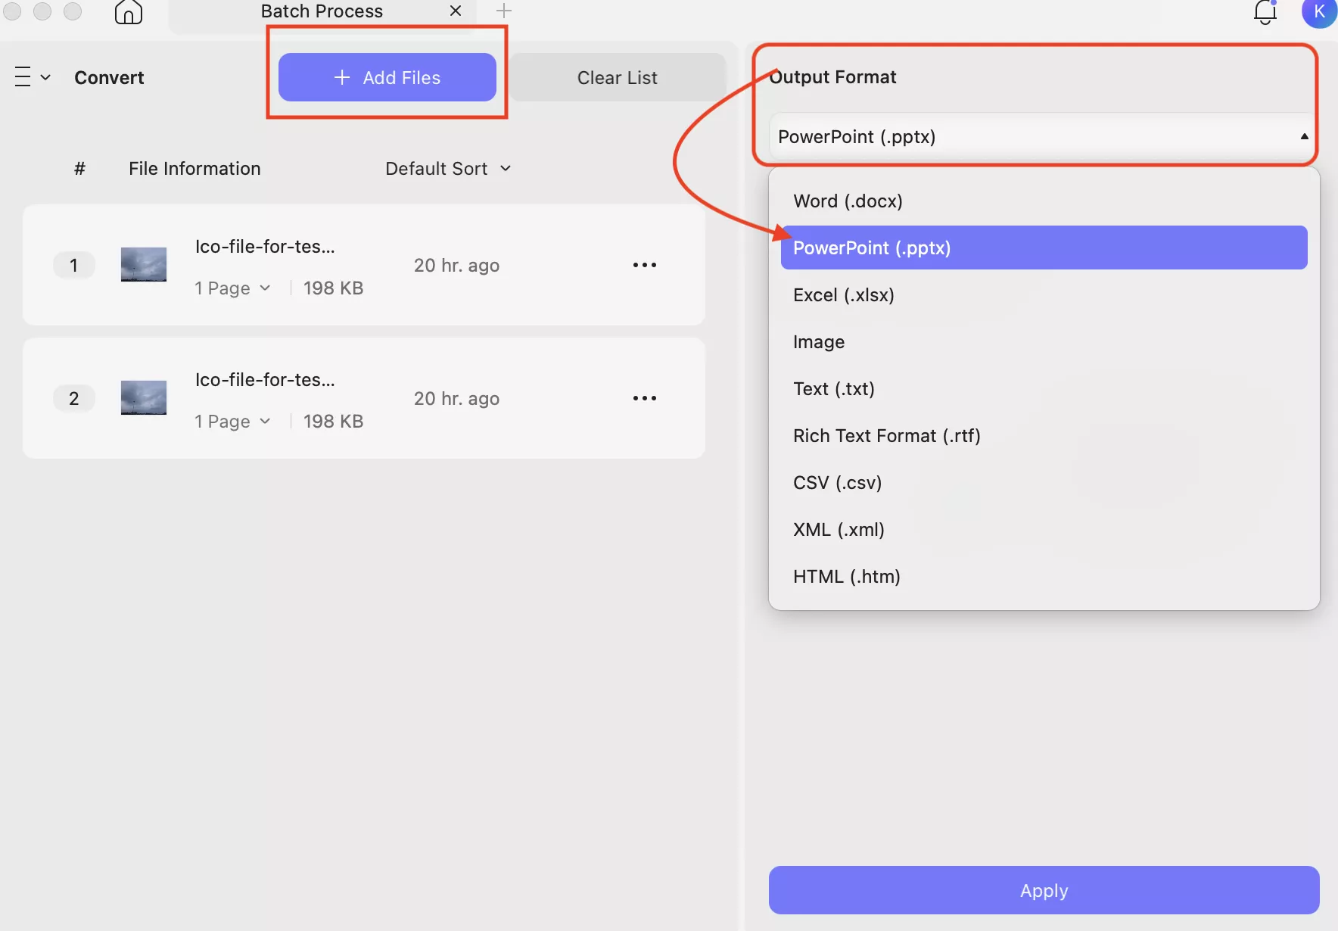1338x931 pixels.
Task: Pick HTML (.htm) format
Action: point(846,577)
